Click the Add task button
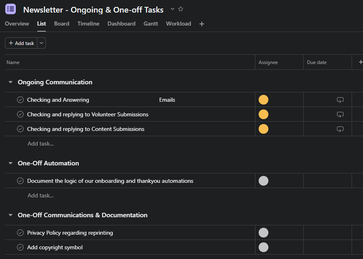Screen dimensions: 363x259 click(21, 43)
